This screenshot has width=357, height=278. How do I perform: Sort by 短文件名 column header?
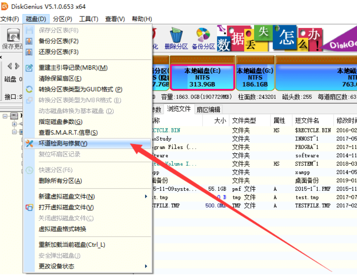(313, 121)
